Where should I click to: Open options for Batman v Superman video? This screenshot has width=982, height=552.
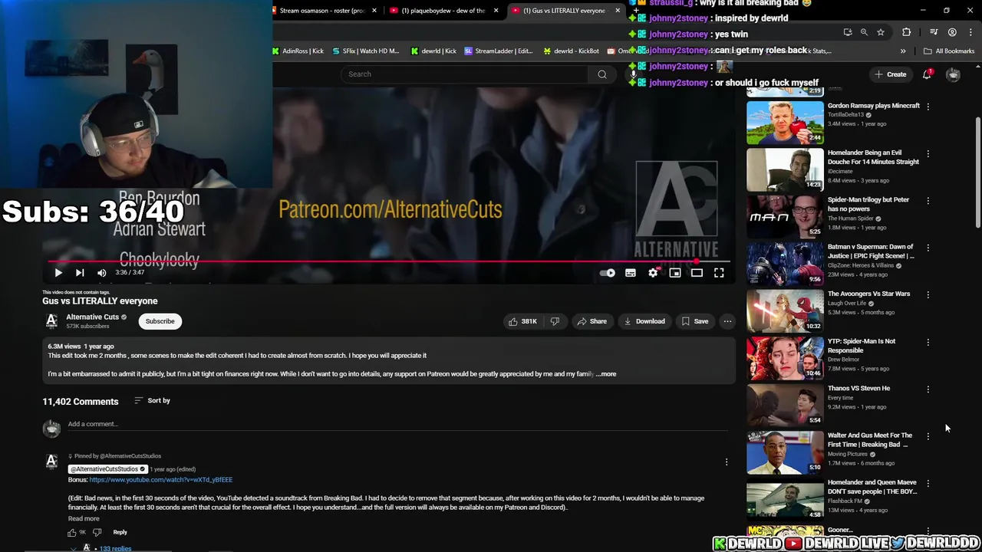click(x=928, y=248)
